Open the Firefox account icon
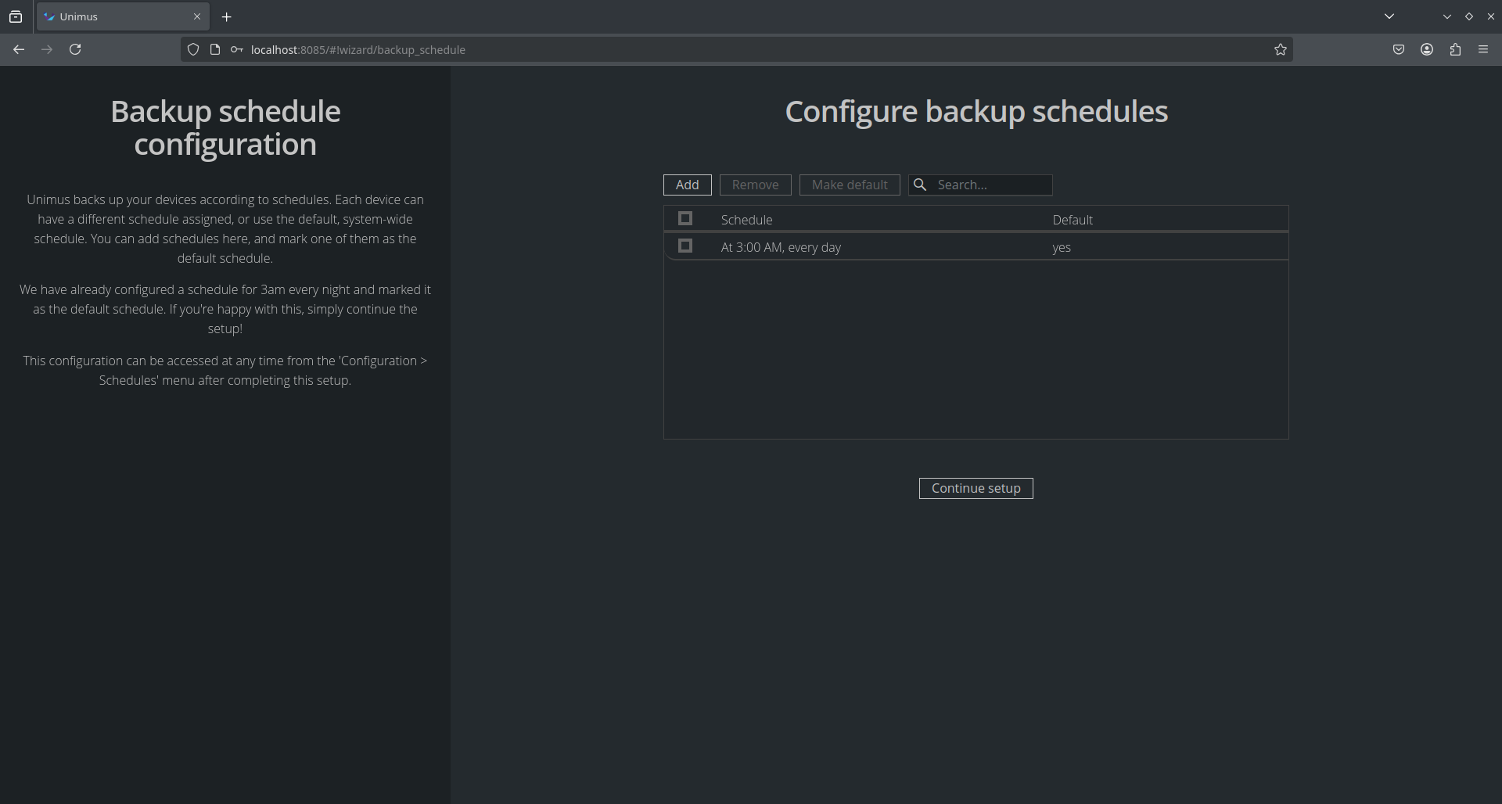The image size is (1502, 804). [1426, 49]
